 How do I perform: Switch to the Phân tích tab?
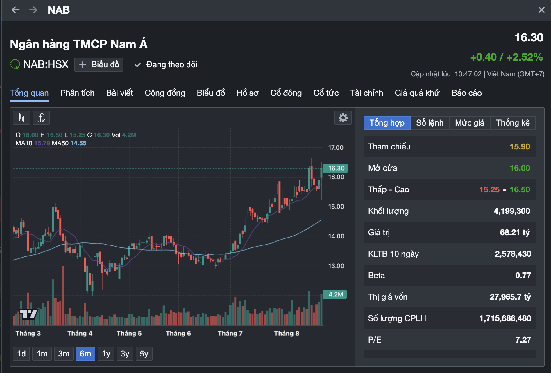(x=77, y=93)
